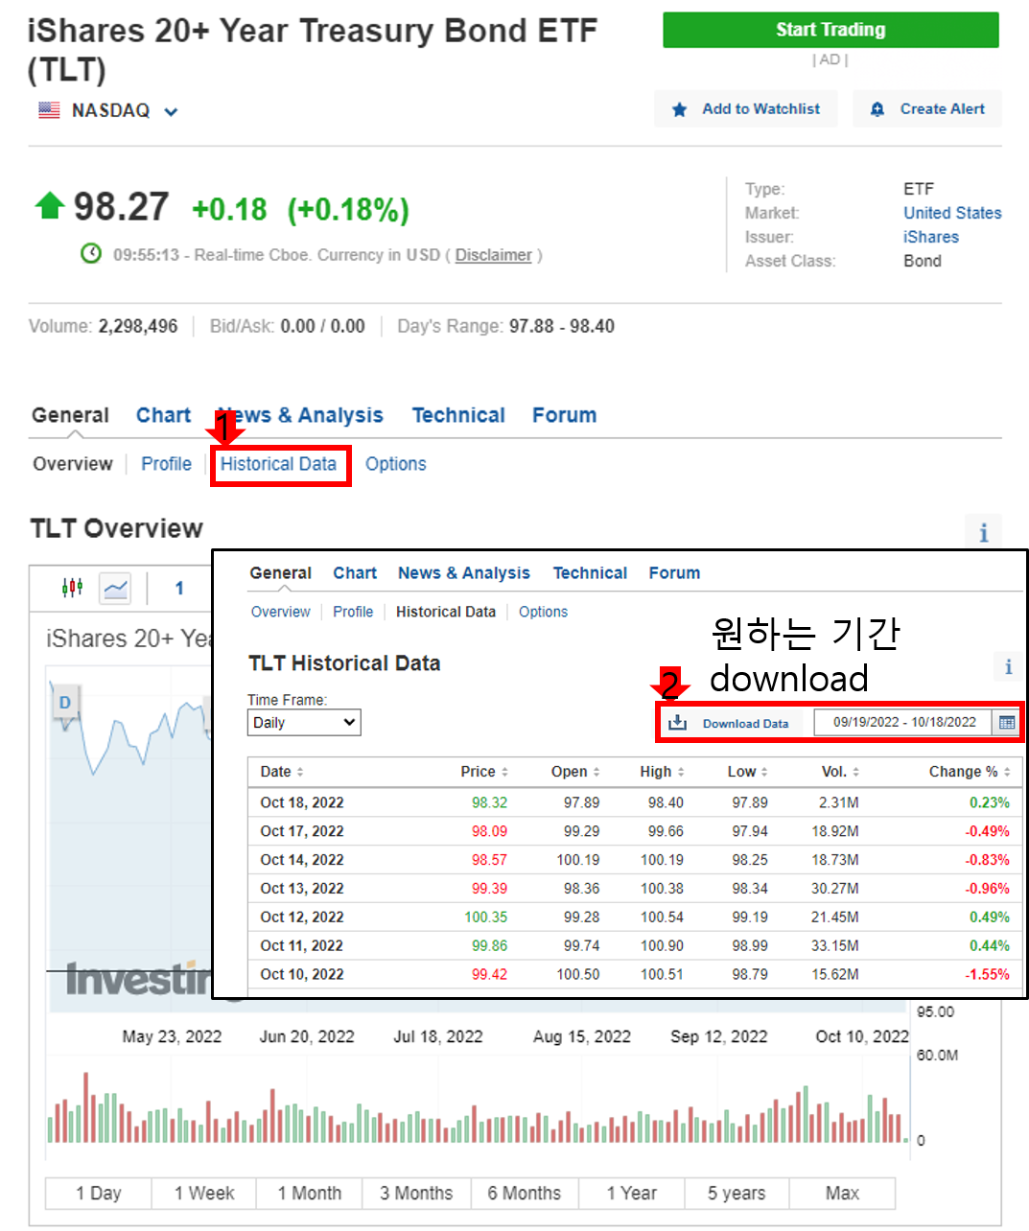
Task: Click the info icon next to TLT Overview
Action: (x=983, y=530)
